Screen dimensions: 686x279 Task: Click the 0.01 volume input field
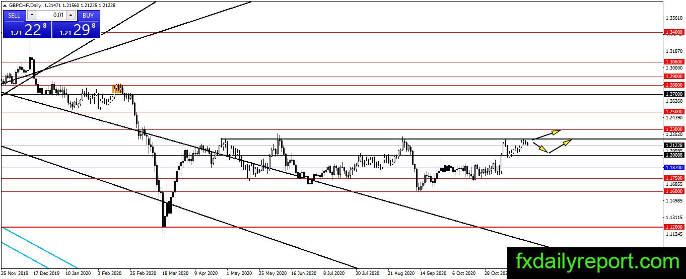pos(51,15)
